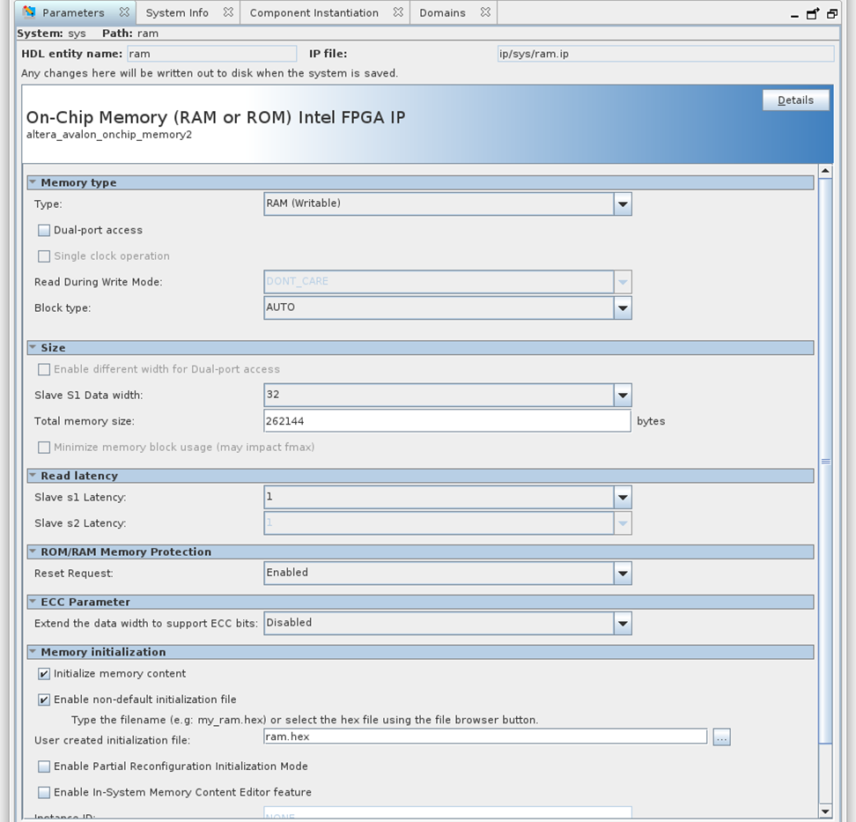Open Slave s2 Latency dropdown

tap(623, 523)
